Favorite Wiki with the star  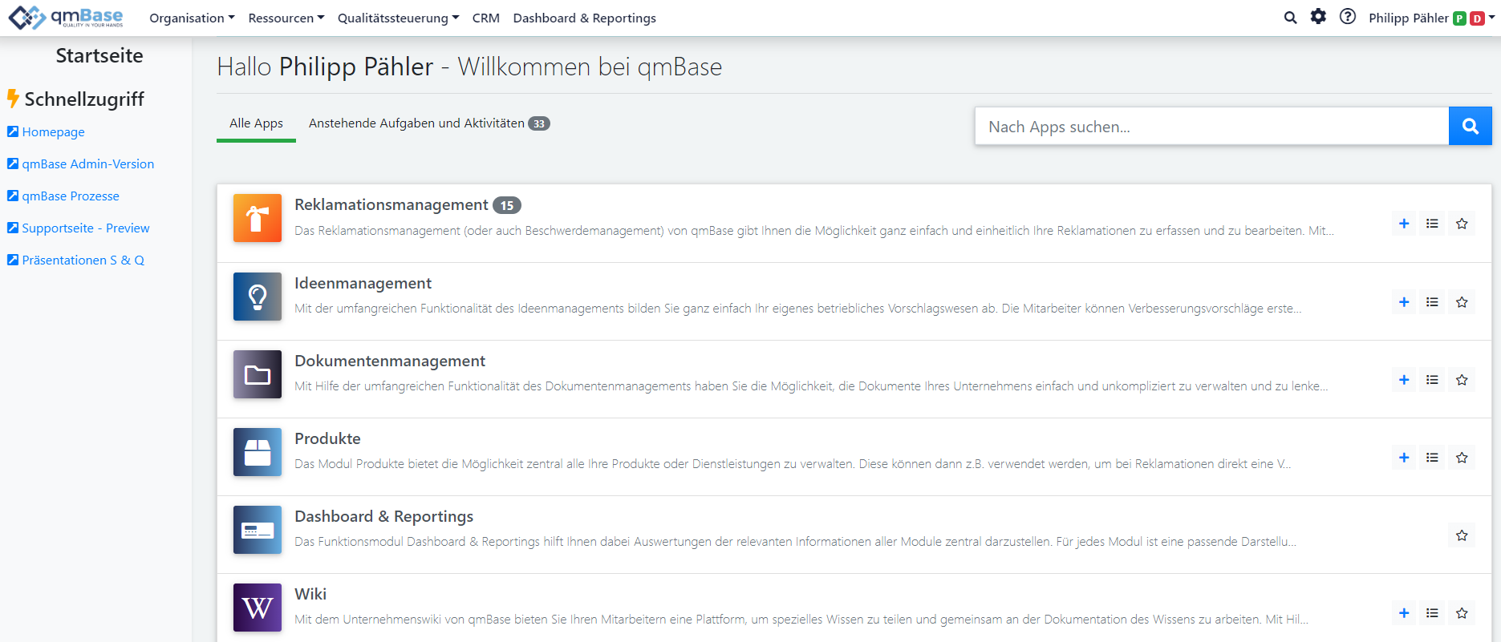click(x=1462, y=613)
